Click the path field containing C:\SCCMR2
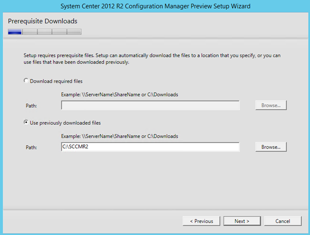 click(x=150, y=147)
